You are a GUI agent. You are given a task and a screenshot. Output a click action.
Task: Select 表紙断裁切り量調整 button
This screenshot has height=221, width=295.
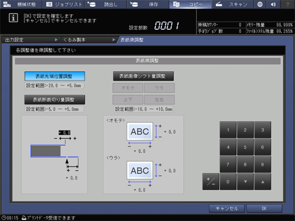(55, 100)
